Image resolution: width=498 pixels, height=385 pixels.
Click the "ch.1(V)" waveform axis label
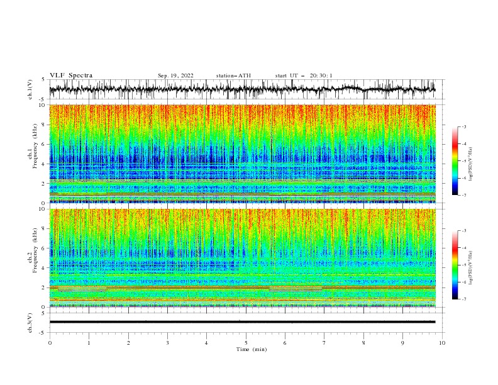(x=30, y=89)
